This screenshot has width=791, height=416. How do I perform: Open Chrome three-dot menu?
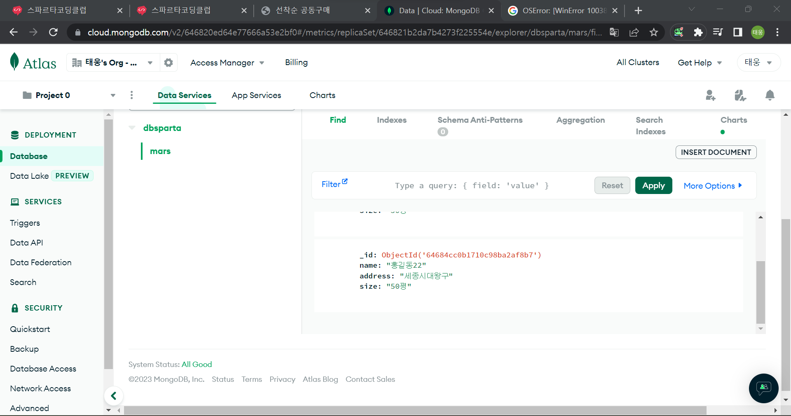(x=777, y=32)
